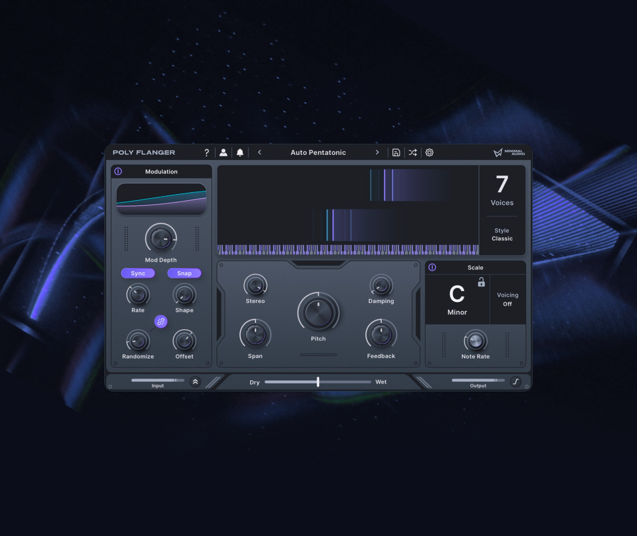Click the Modulation panel title
This screenshot has height=536, width=637.
(x=161, y=172)
